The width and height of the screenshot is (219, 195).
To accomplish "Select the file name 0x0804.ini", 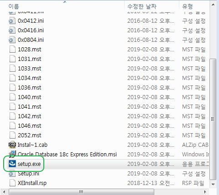I will click(x=31, y=40).
